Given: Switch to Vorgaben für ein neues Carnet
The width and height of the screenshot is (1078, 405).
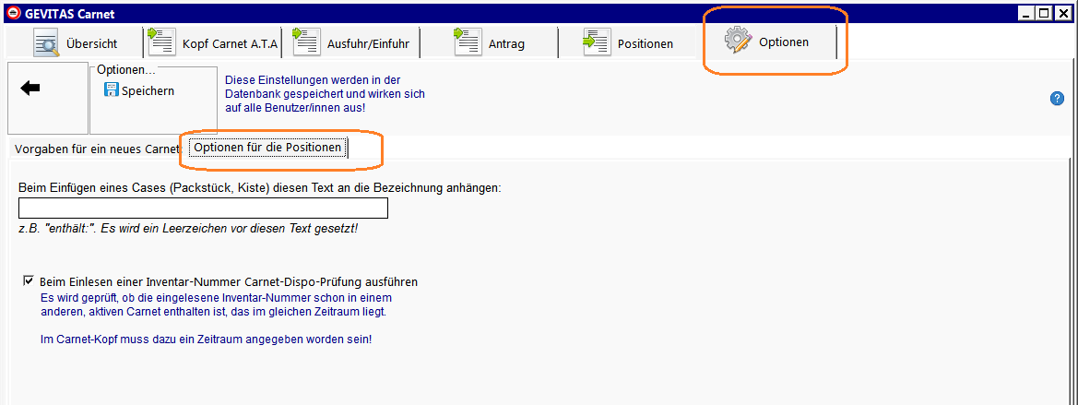Looking at the screenshot, I should (x=97, y=149).
